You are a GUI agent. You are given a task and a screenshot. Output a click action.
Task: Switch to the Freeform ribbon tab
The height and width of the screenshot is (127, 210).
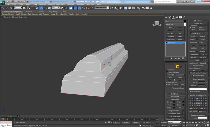pyautogui.click(x=29, y=12)
